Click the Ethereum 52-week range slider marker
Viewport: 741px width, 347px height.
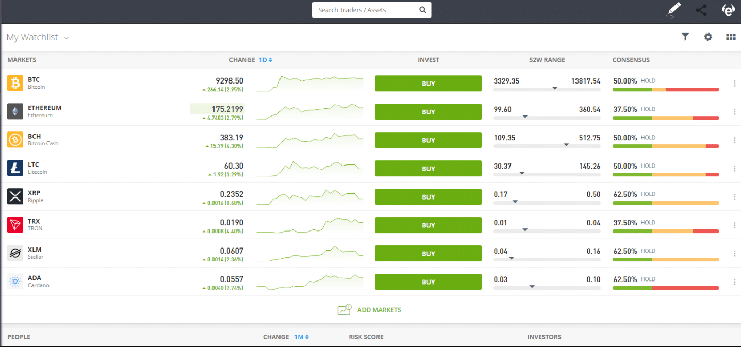(x=525, y=117)
